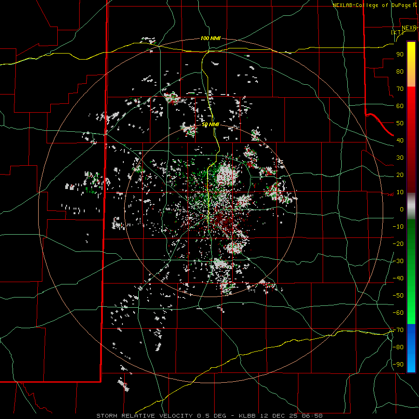Click the -80 value on velocity scale
Image resolution: width=419 pixels, height=419 pixels.
point(398,347)
